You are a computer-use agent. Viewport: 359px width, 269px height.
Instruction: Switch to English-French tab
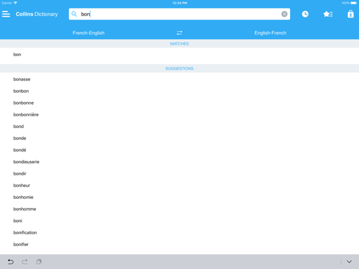pyautogui.click(x=271, y=33)
